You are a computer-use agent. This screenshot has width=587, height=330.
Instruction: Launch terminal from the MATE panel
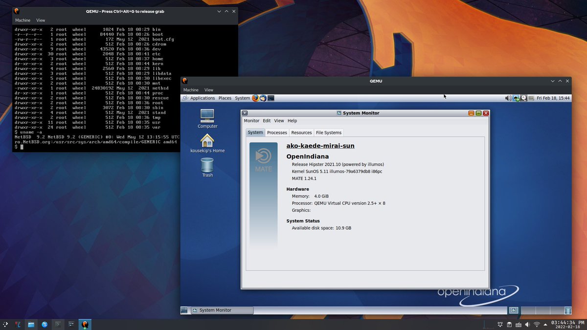pos(271,98)
